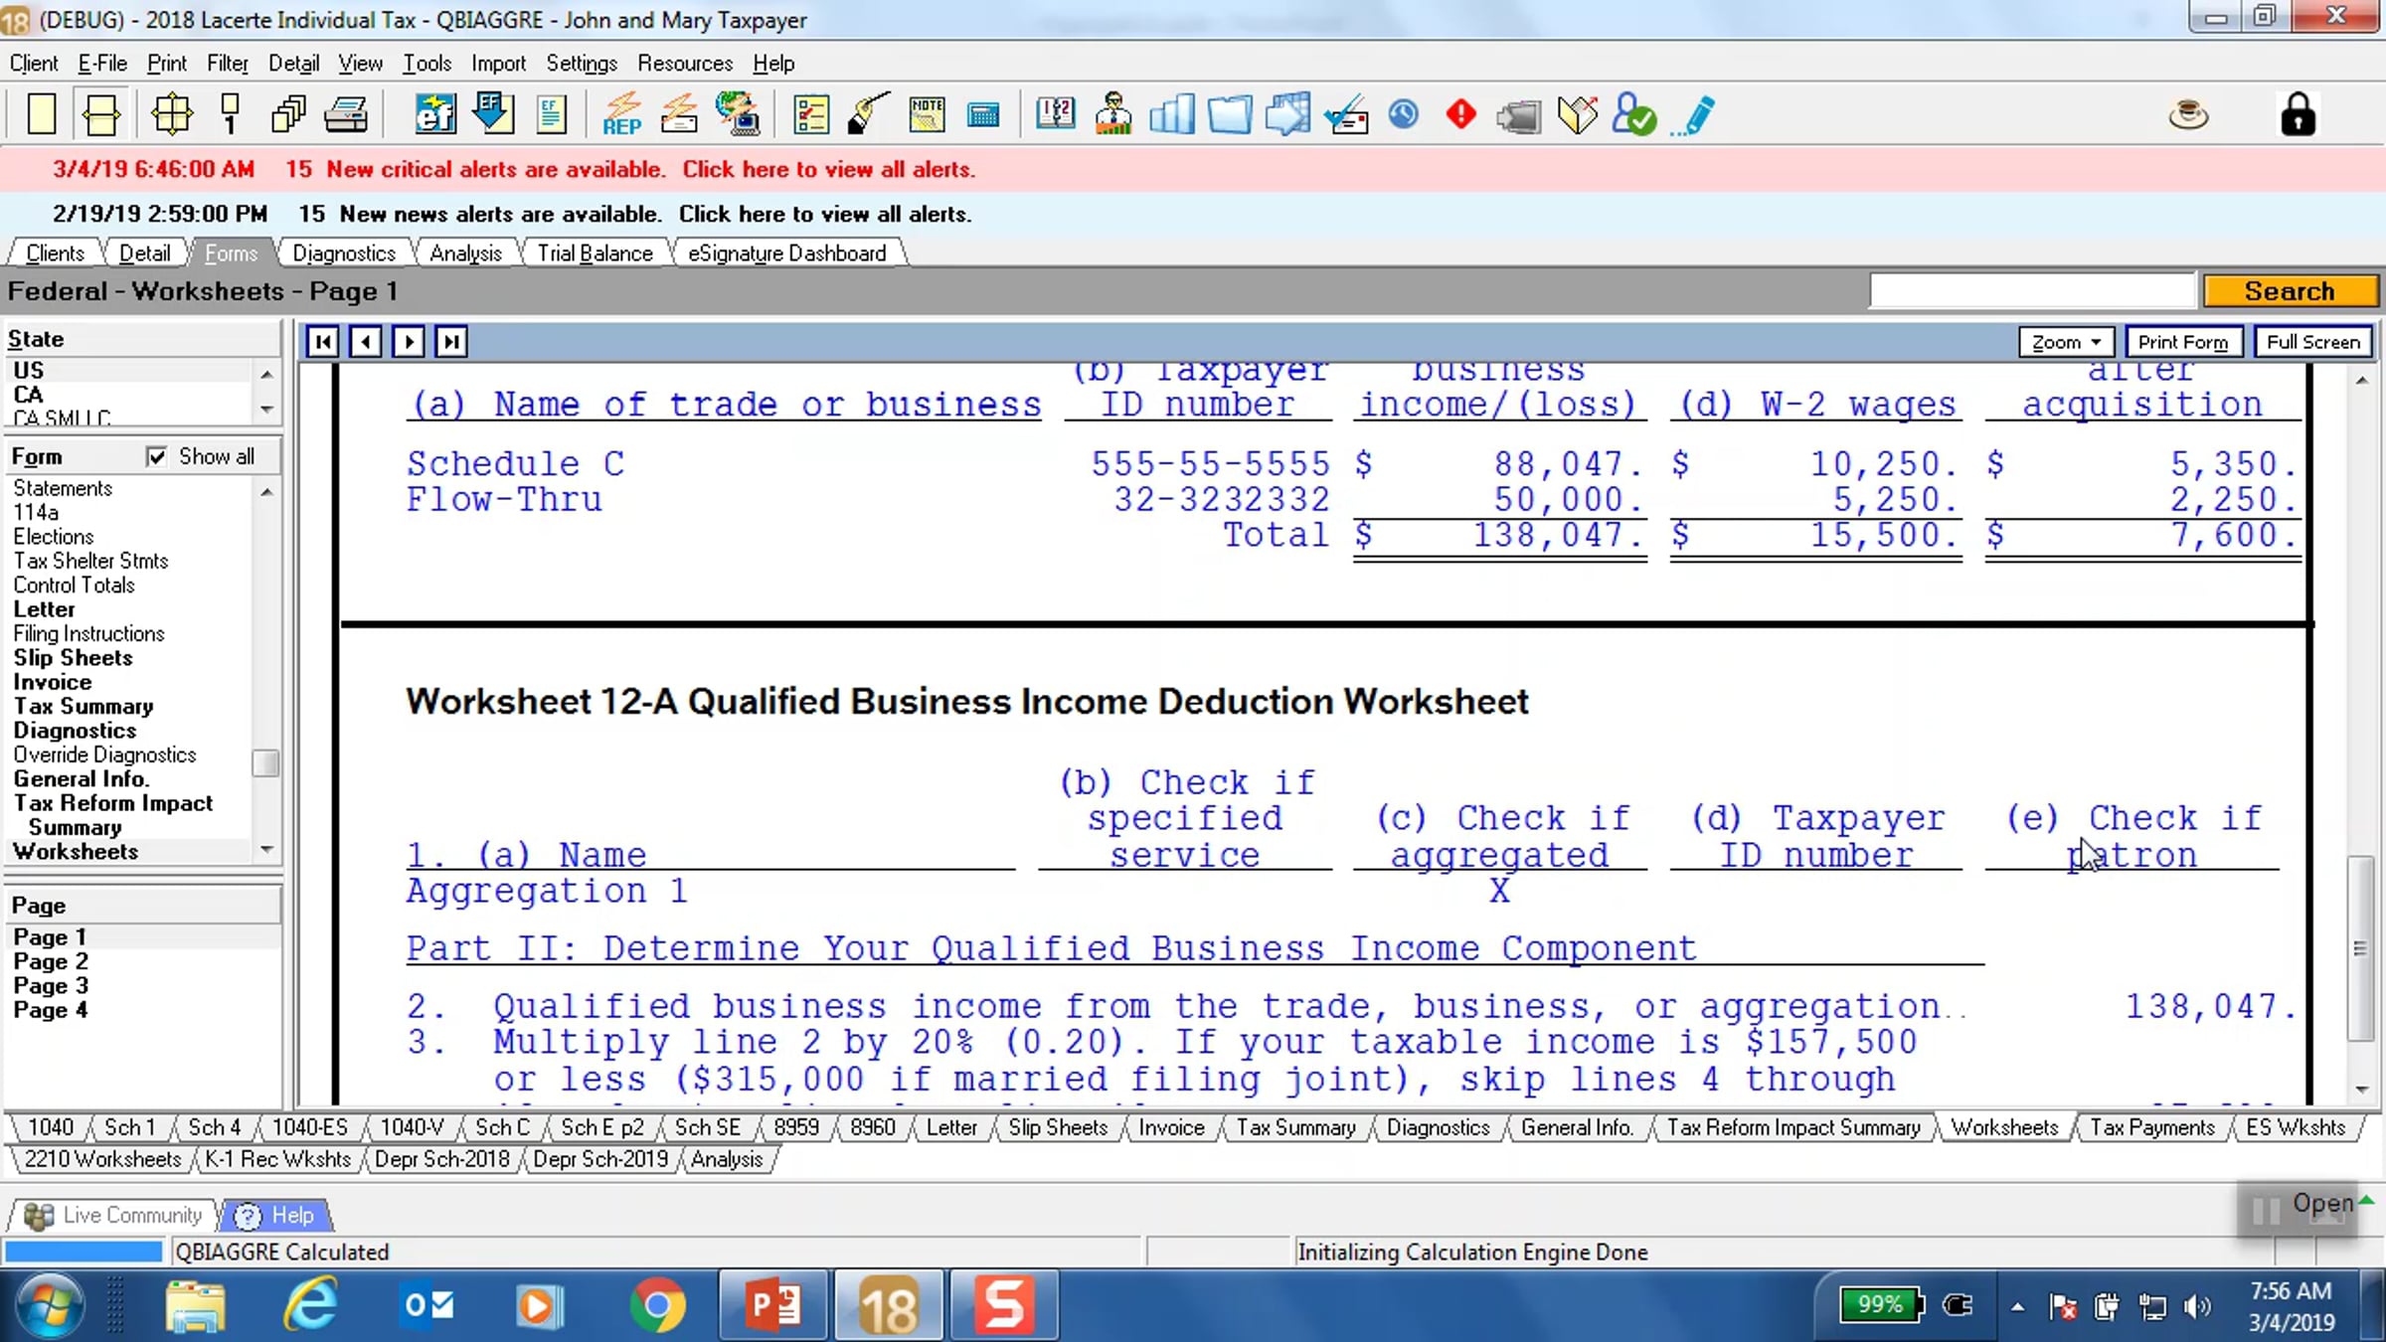Image resolution: width=2386 pixels, height=1342 pixels.
Task: Go to the last page navigation arrow
Action: click(451, 342)
